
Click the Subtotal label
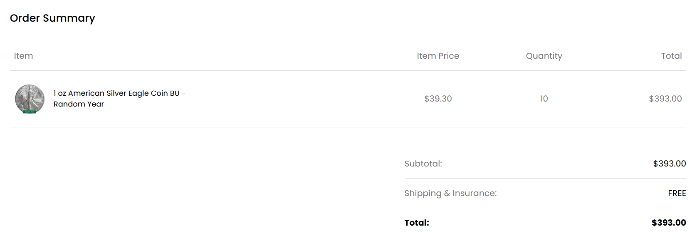pos(423,164)
